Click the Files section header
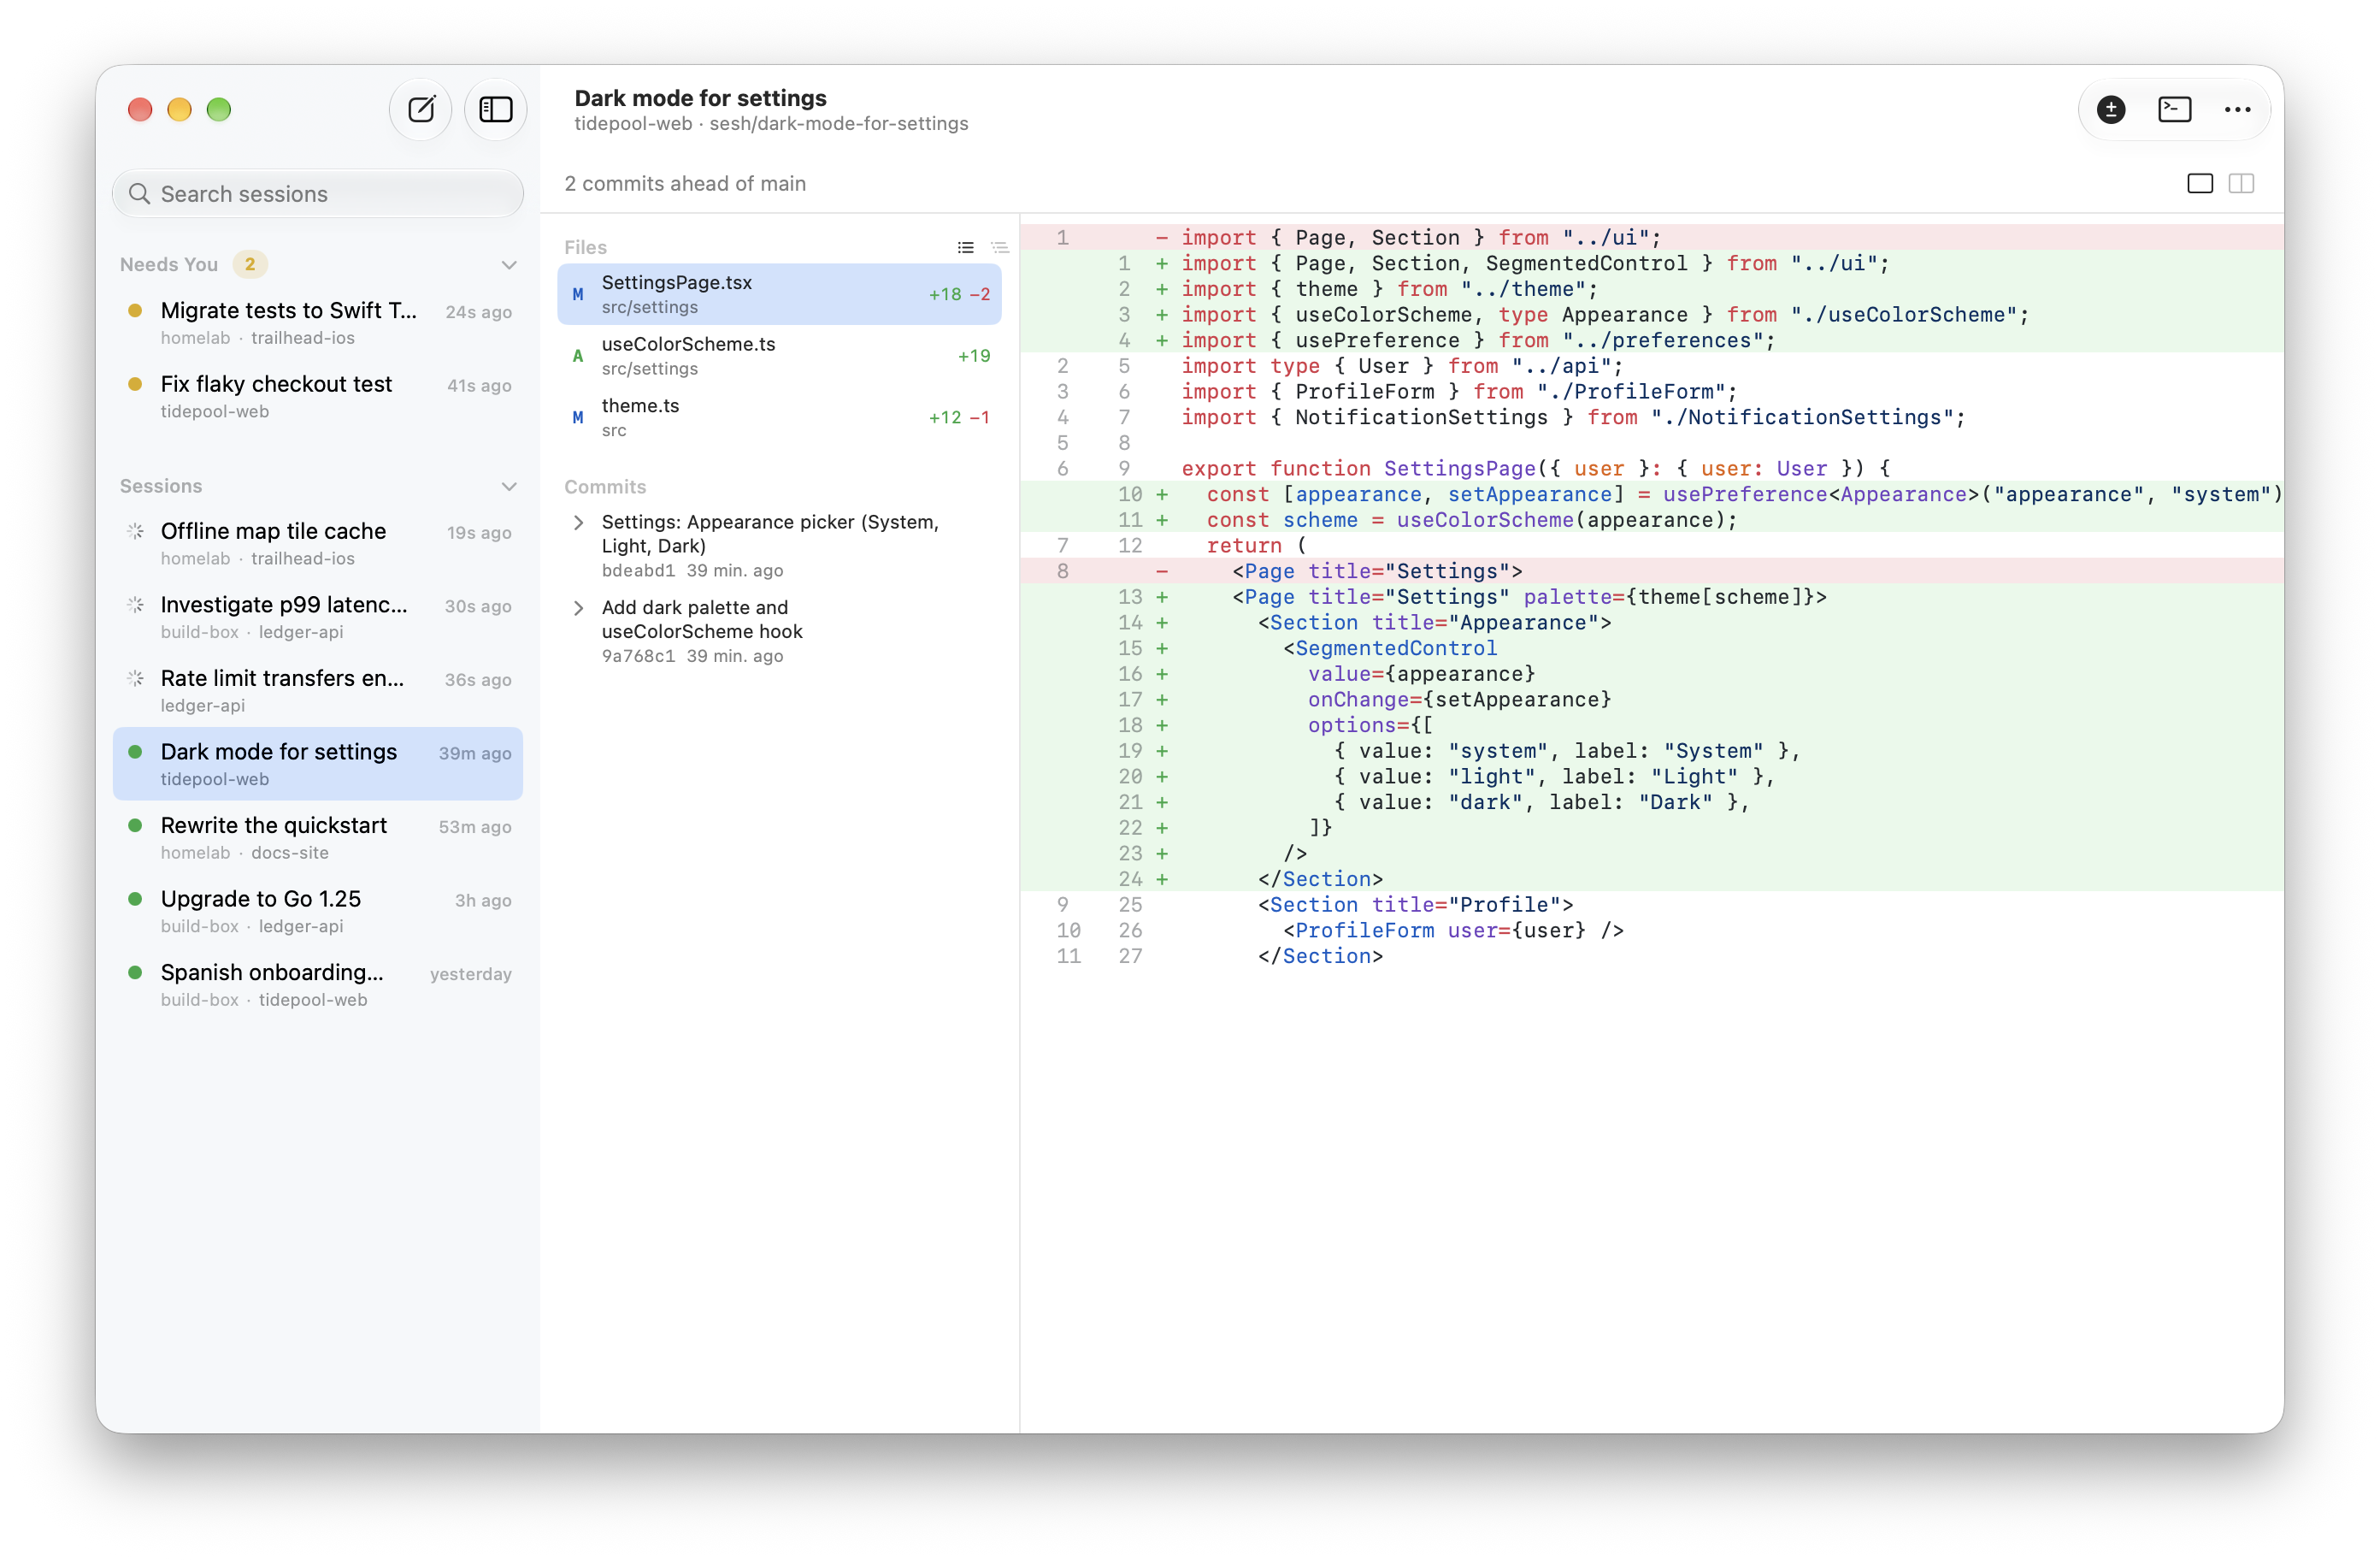This screenshot has height=1560, width=2380. (x=585, y=247)
